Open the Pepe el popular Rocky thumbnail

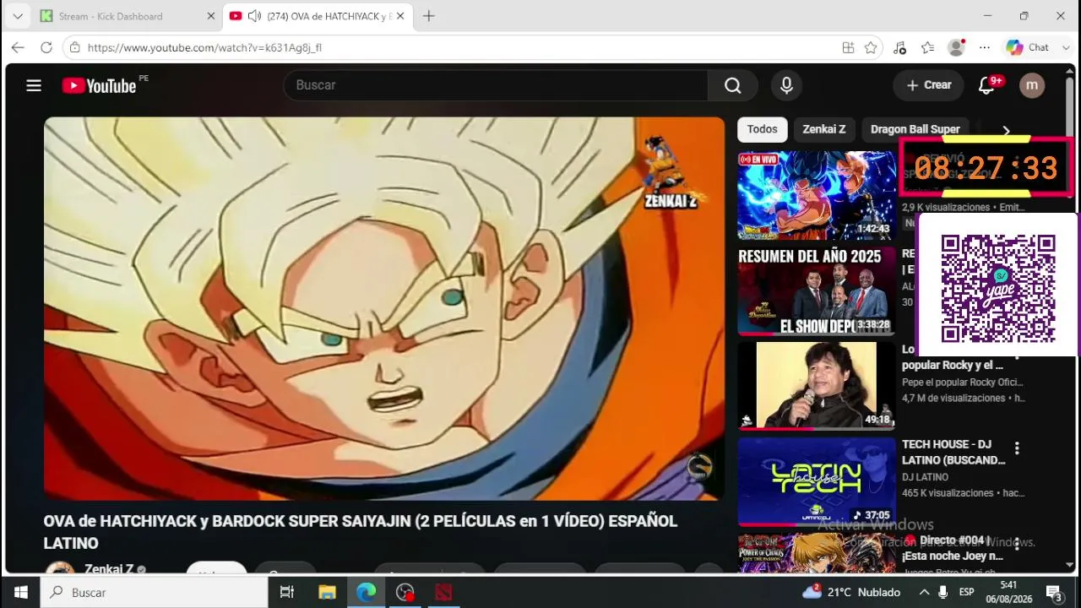tap(817, 386)
